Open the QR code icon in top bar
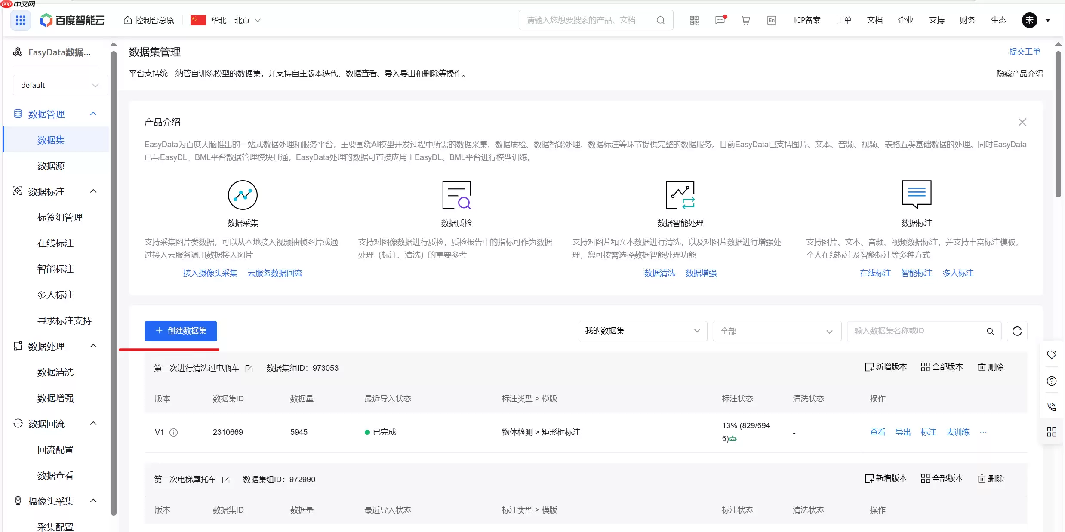 [x=694, y=20]
